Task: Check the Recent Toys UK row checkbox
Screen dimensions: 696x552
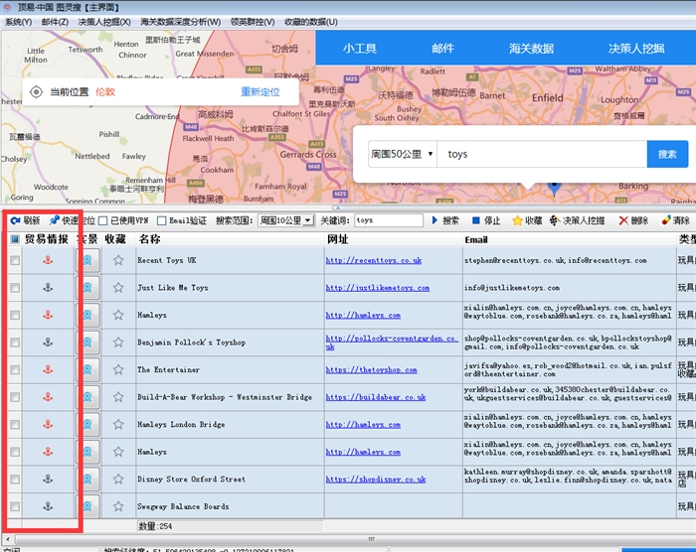Action: coord(15,260)
